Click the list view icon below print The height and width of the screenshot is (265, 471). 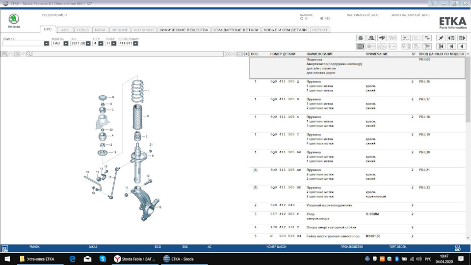pyautogui.click(x=361, y=46)
